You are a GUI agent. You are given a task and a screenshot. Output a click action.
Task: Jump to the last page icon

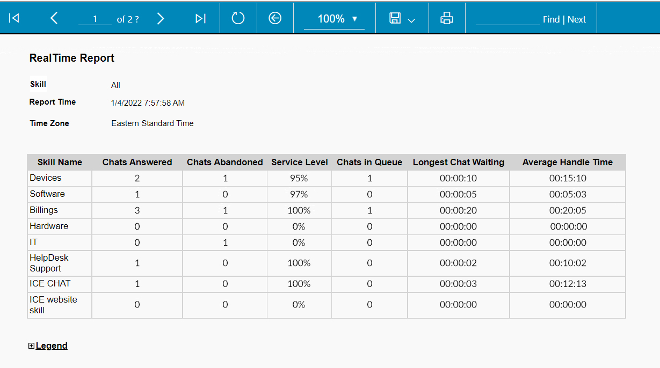click(200, 18)
